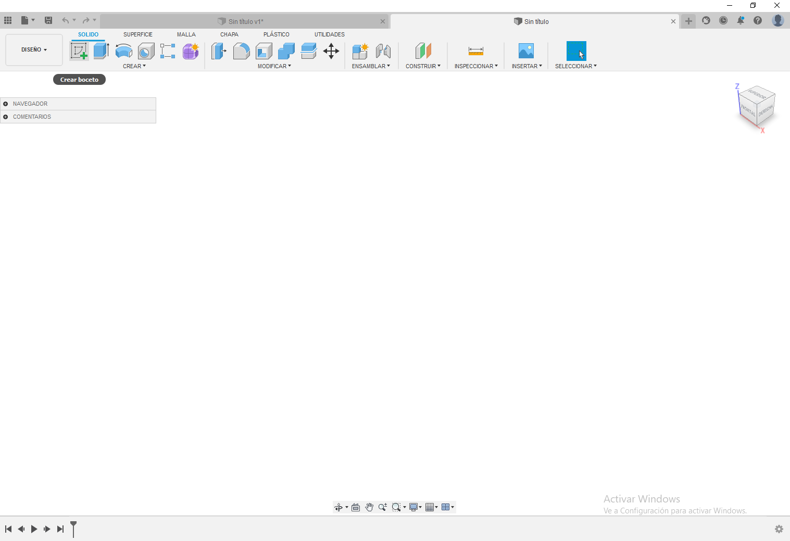
Task: Switch to the CHAPA tab
Action: point(229,34)
